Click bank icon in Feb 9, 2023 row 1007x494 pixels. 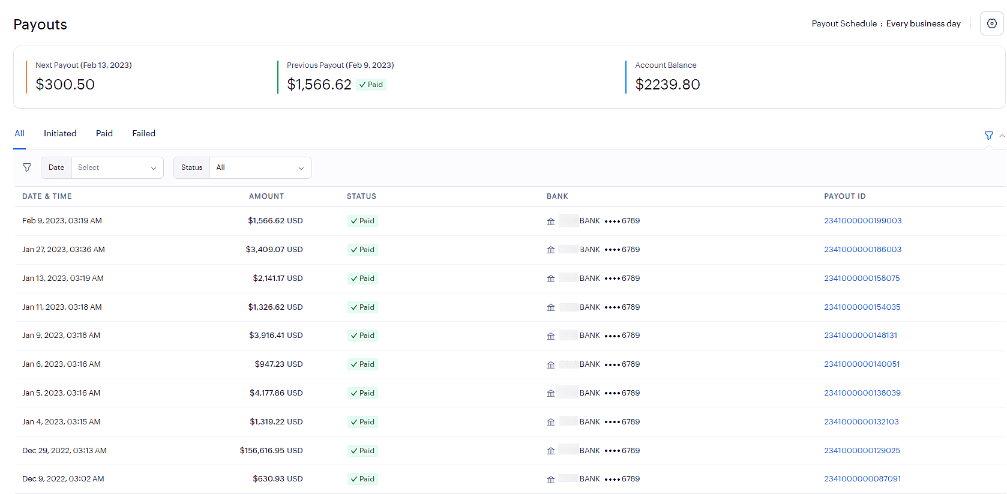pyautogui.click(x=551, y=221)
